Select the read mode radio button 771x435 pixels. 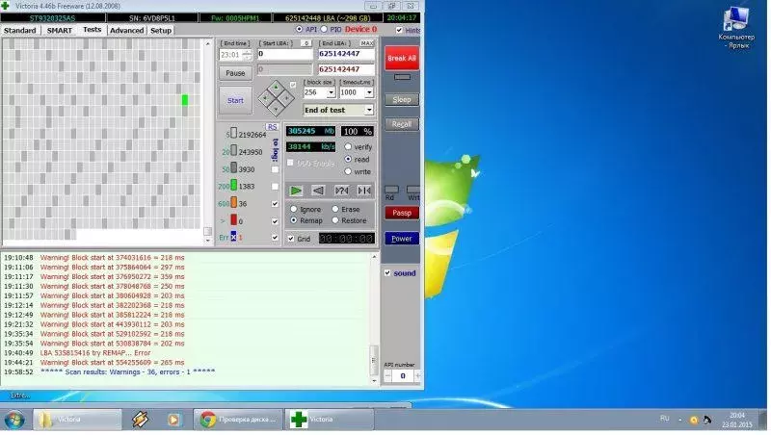348,159
